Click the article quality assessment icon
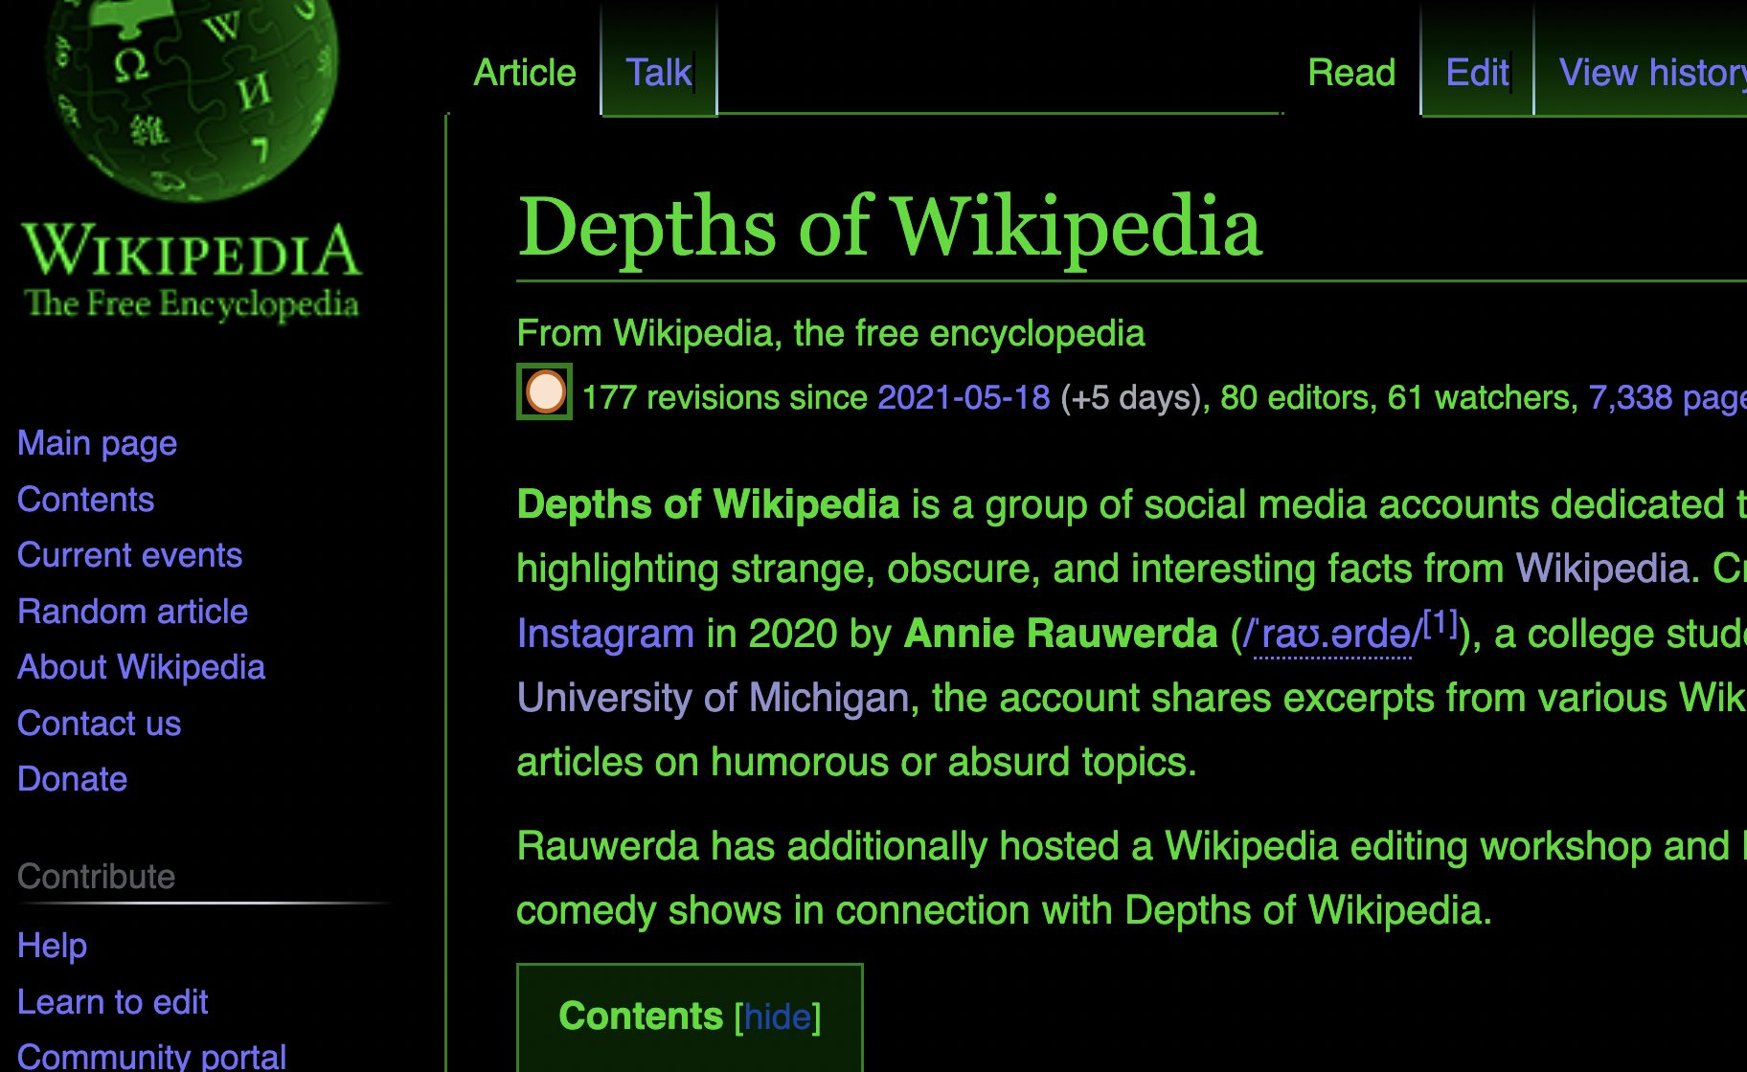This screenshot has height=1072, width=1747. point(545,391)
